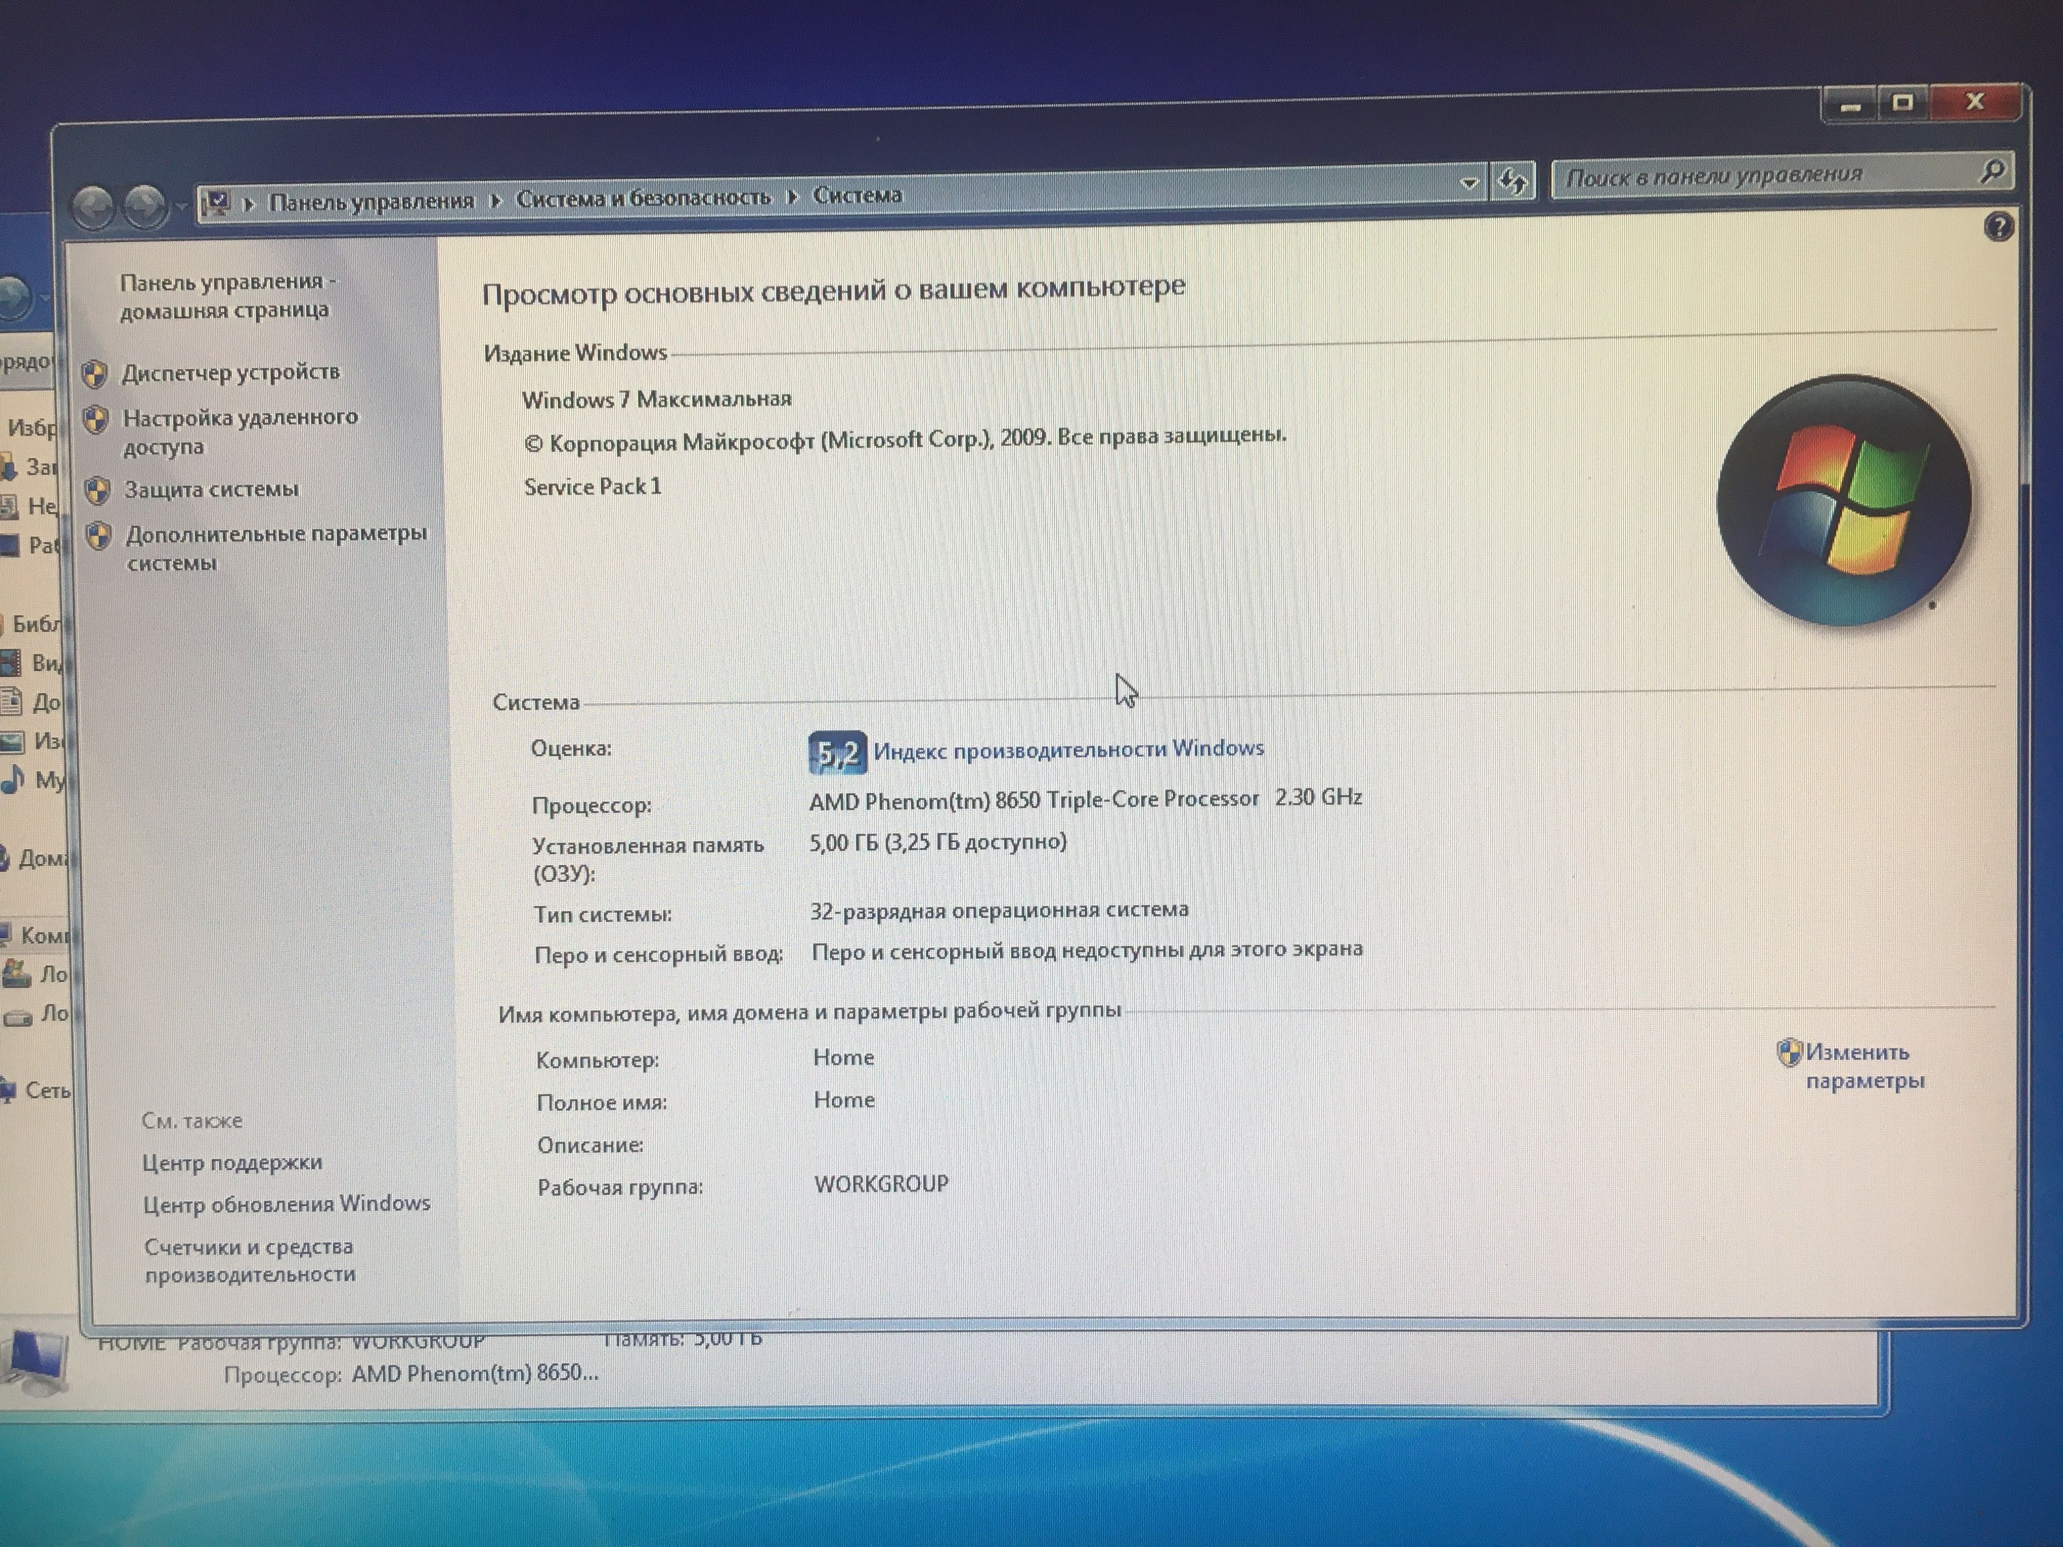Viewport: 2063px width, 1547px height.
Task: Select 5,00 ГБ (3,25 ГБ доступно) text
Action: [x=937, y=842]
